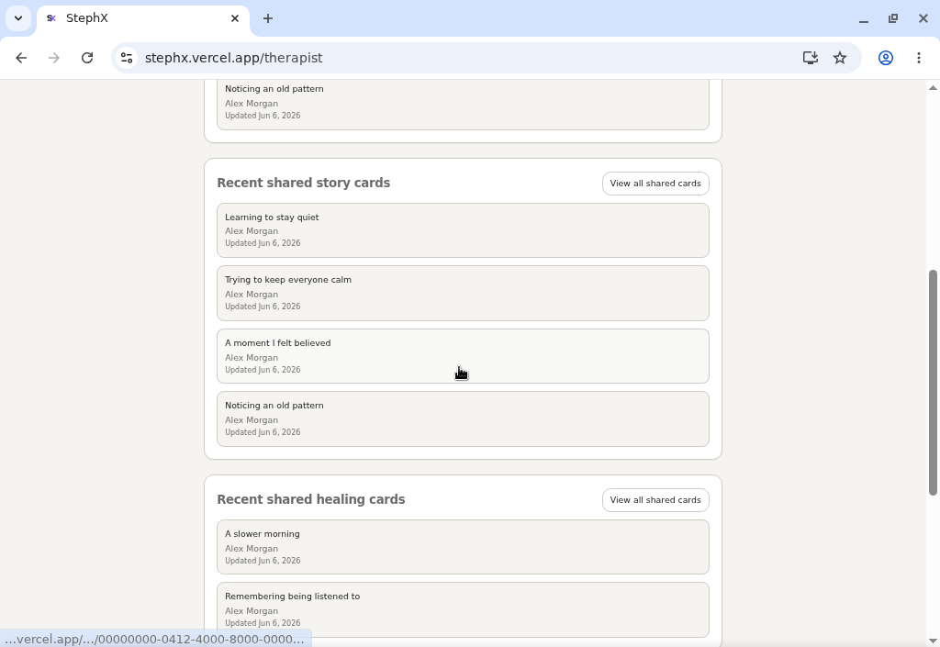Open Chrome three-dot menu
The image size is (940, 647).
coord(918,58)
